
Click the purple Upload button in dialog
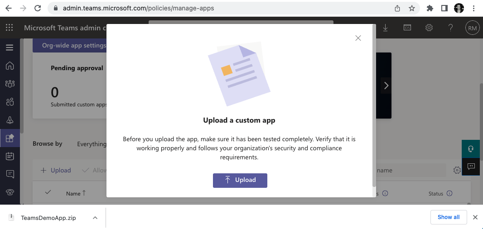240,181
